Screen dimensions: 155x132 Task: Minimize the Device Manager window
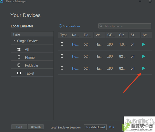(140, 1)
